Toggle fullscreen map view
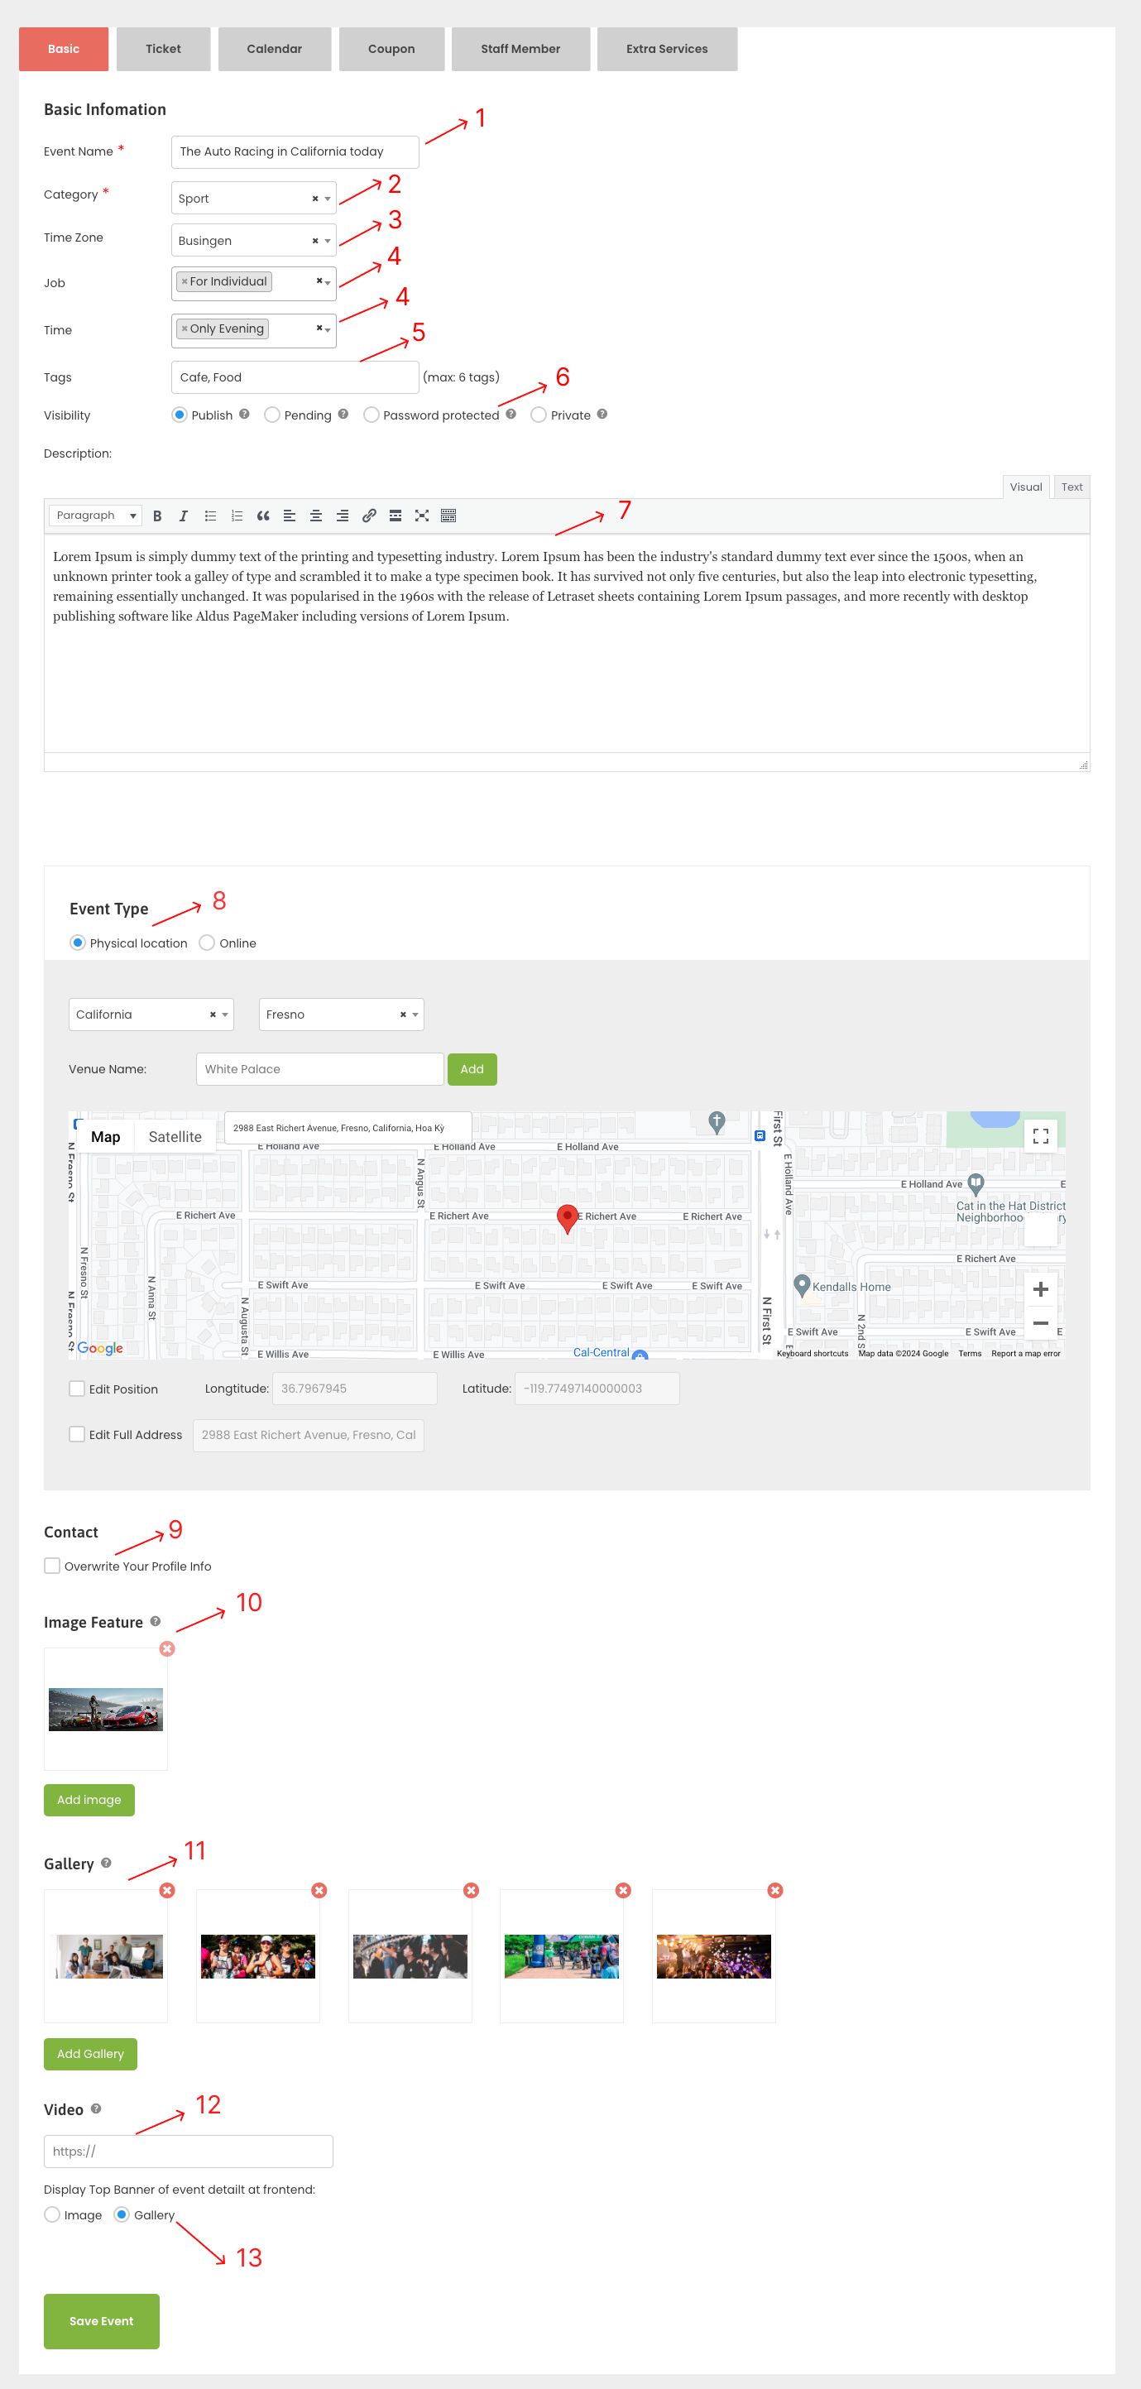The image size is (1141, 2389). tap(1040, 1136)
